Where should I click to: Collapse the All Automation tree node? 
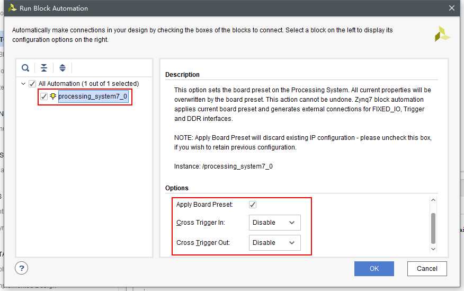(23, 84)
